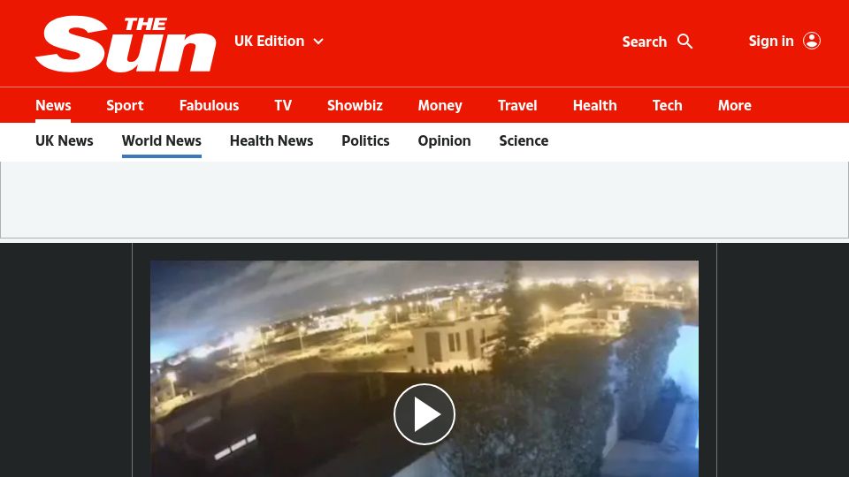Select the Health section
The image size is (849, 477).
tap(594, 105)
